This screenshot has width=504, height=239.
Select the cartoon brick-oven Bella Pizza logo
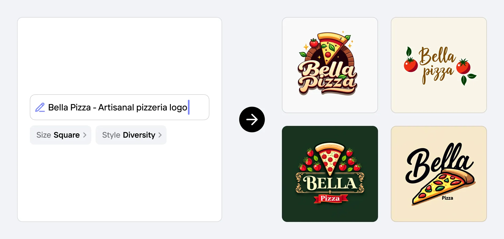[330, 65]
